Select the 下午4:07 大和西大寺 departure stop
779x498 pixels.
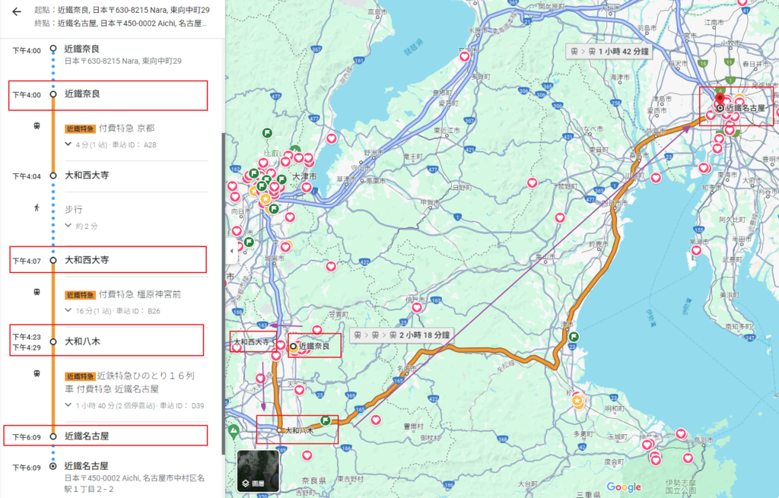pos(108,260)
